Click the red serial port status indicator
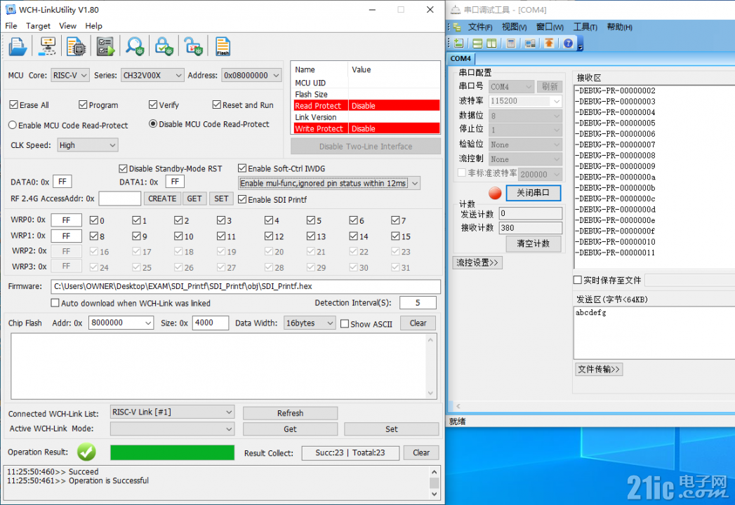The width and height of the screenshot is (735, 505). coord(495,193)
